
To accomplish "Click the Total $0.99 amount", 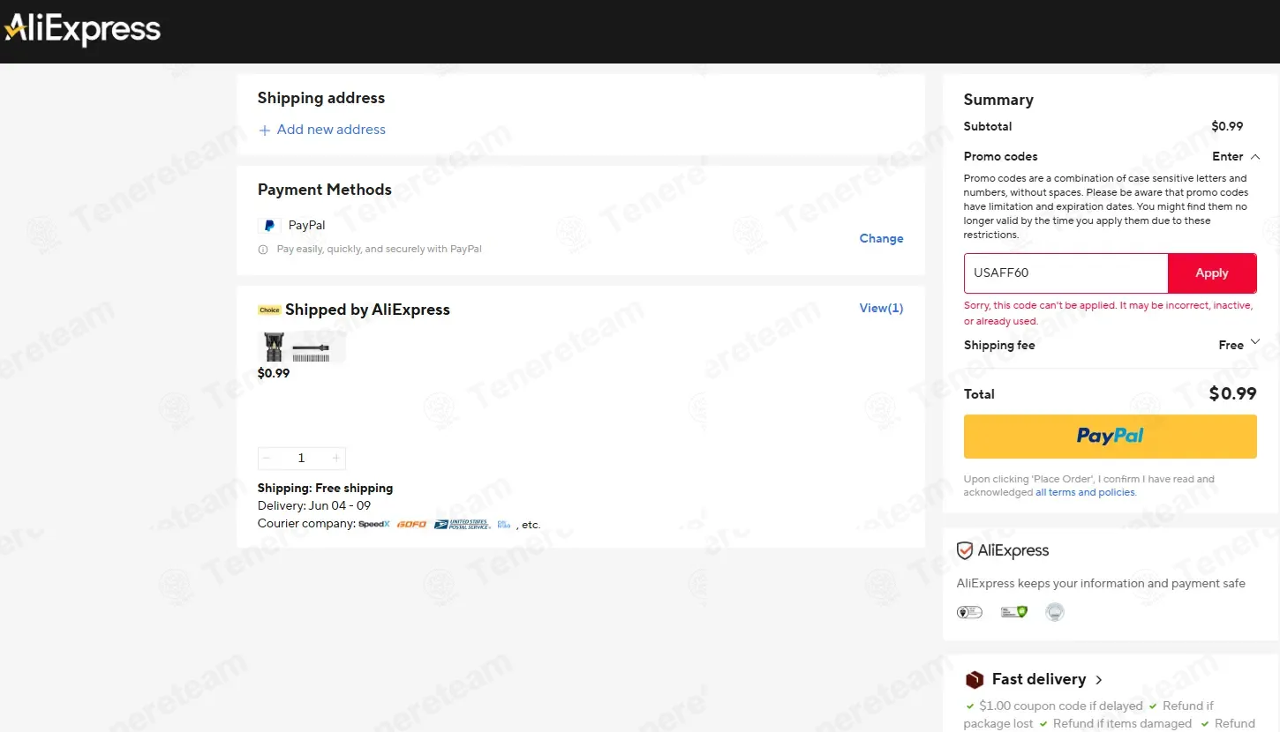I will (1232, 393).
